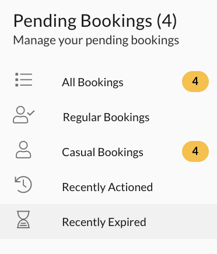Click the word Expired in the highlighted row
The height and width of the screenshot is (254, 217).
pyautogui.click(x=127, y=222)
